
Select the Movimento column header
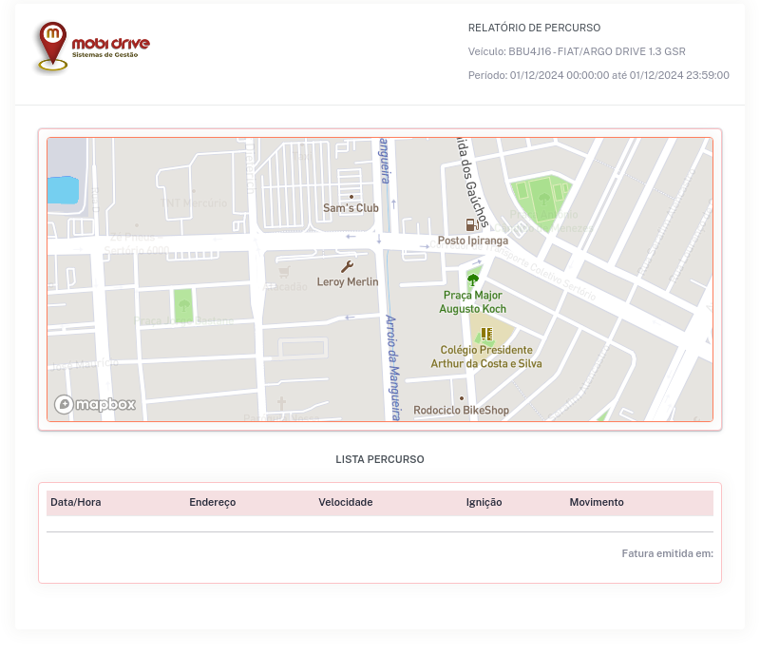click(x=597, y=502)
